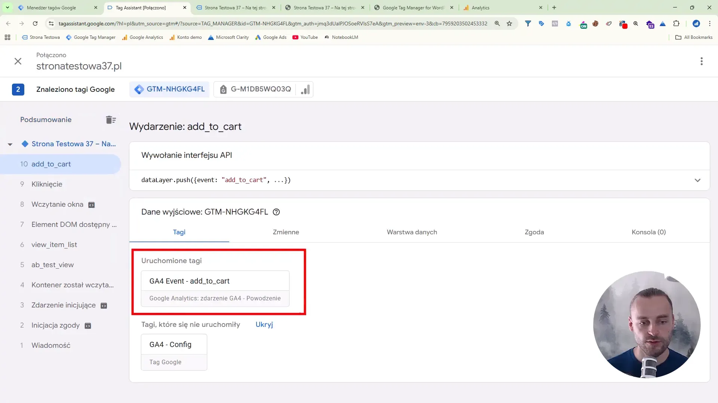
Task: Bookmark this page with the star icon
Action: pyautogui.click(x=509, y=24)
